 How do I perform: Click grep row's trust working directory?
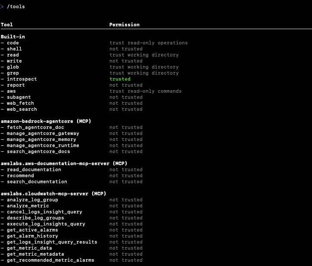(144, 73)
